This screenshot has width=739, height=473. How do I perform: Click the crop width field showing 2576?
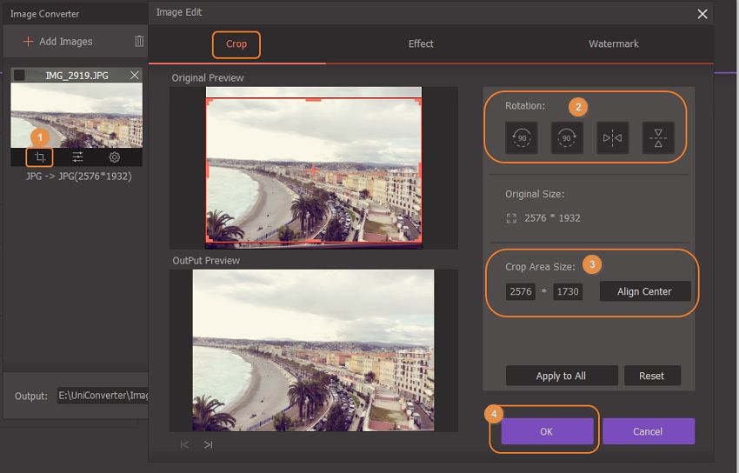pos(521,291)
